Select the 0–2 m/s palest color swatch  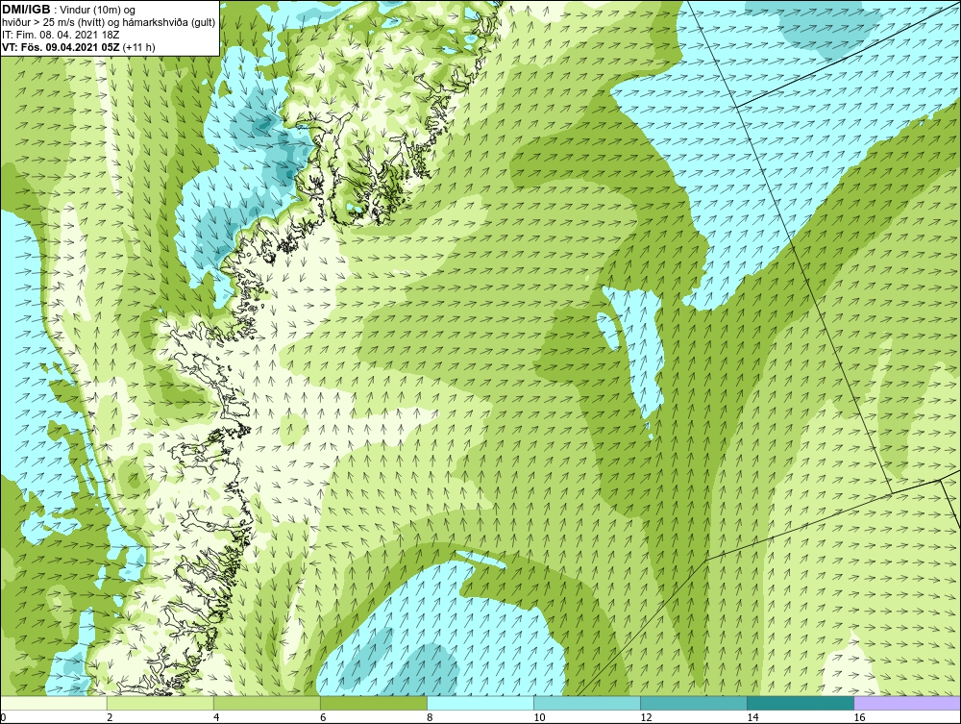click(x=53, y=703)
